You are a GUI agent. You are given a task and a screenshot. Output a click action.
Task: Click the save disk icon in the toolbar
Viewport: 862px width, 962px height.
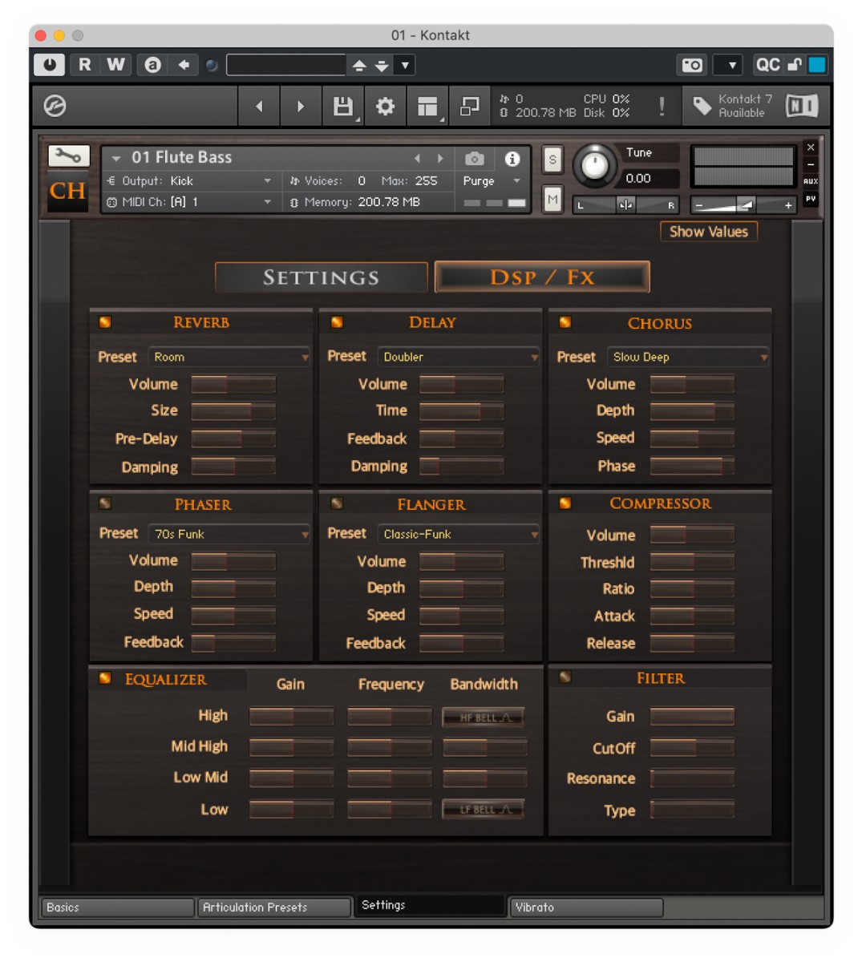tap(342, 106)
